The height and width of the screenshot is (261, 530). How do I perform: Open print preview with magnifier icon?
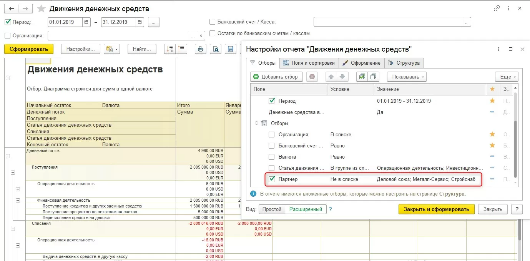216,49
